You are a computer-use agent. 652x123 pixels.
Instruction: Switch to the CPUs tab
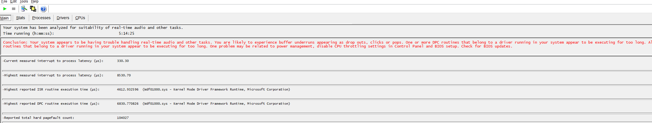pyautogui.click(x=80, y=18)
